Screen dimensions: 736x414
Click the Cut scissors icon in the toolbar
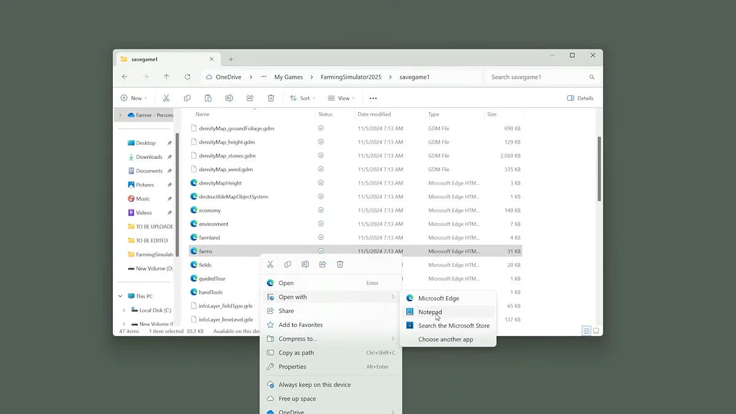pyautogui.click(x=166, y=98)
